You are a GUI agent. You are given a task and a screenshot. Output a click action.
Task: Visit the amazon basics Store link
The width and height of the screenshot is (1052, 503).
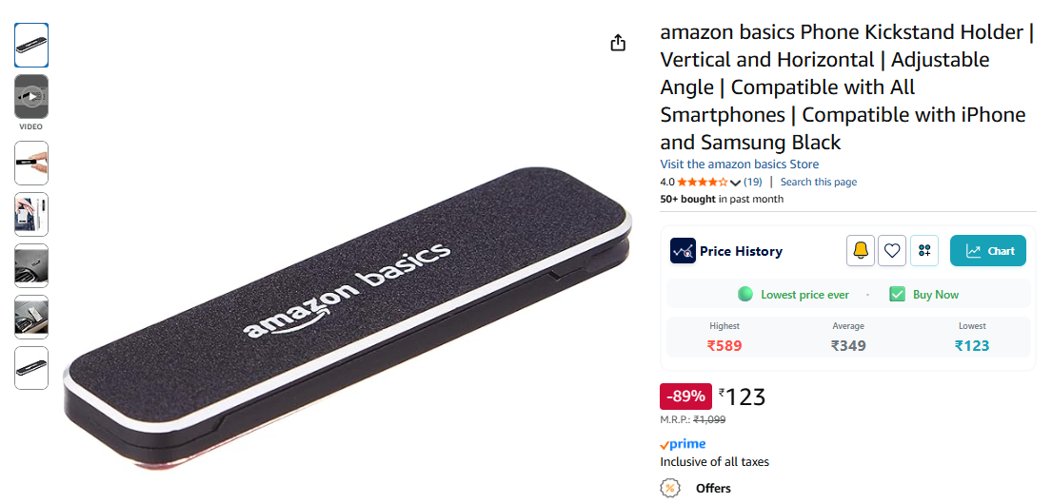coord(740,164)
